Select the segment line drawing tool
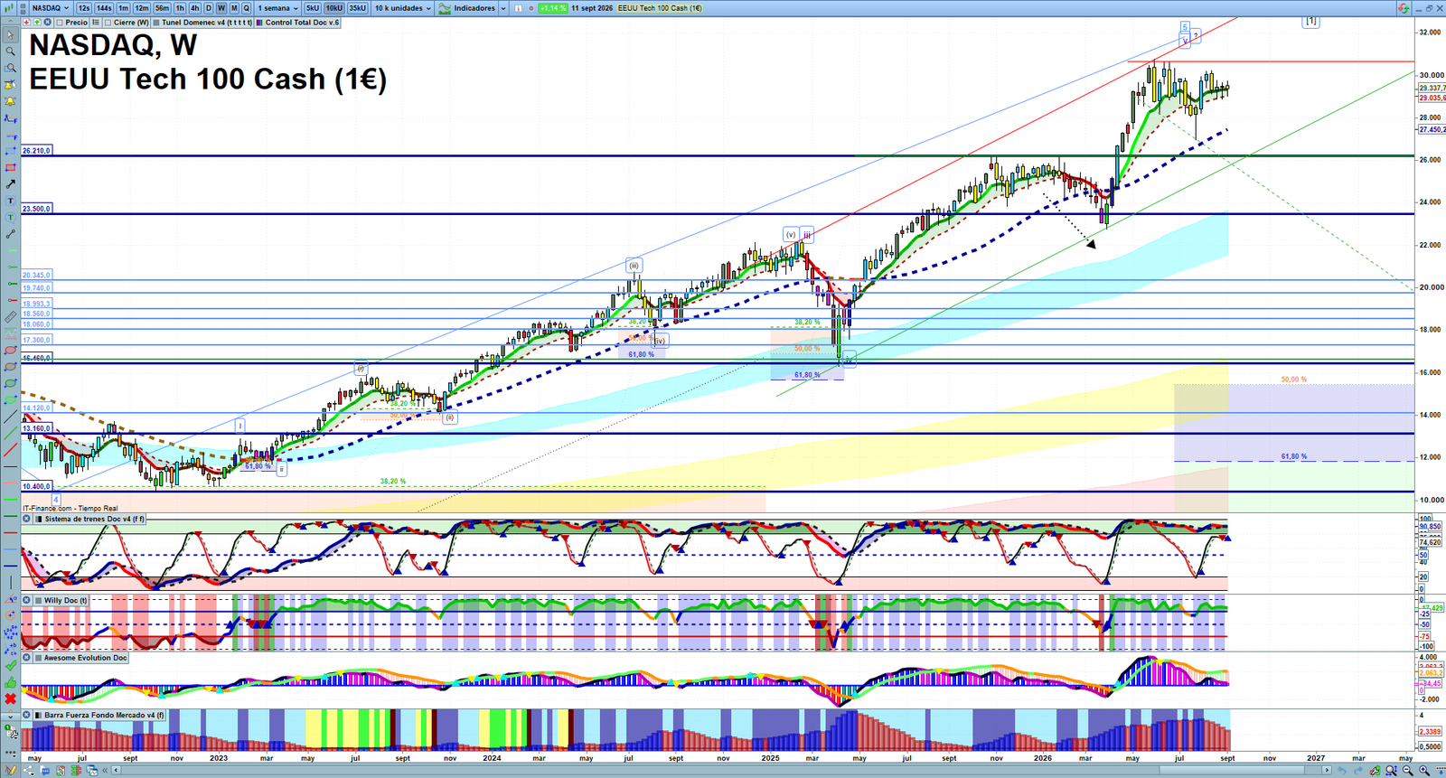The width and height of the screenshot is (1446, 778). tap(10, 234)
